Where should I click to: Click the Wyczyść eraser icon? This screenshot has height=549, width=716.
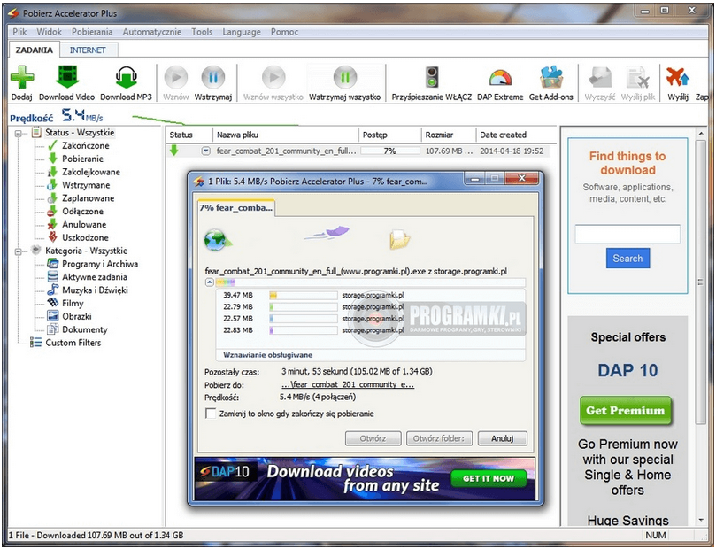tap(600, 77)
